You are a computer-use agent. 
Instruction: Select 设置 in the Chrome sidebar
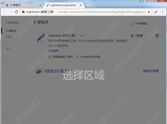point(9,37)
